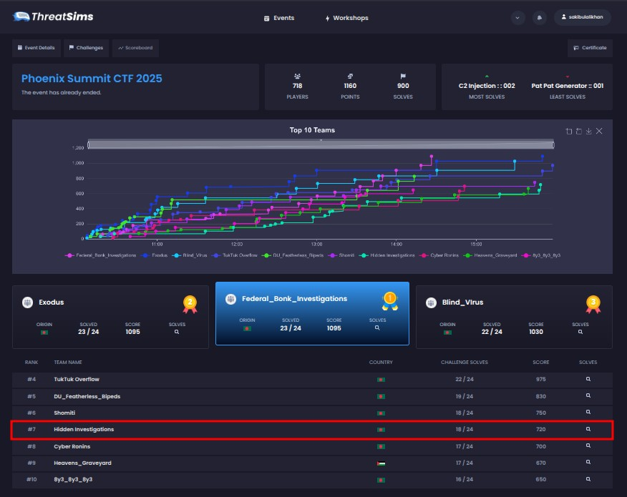
Task: Click the Score column header
Action: click(540, 362)
